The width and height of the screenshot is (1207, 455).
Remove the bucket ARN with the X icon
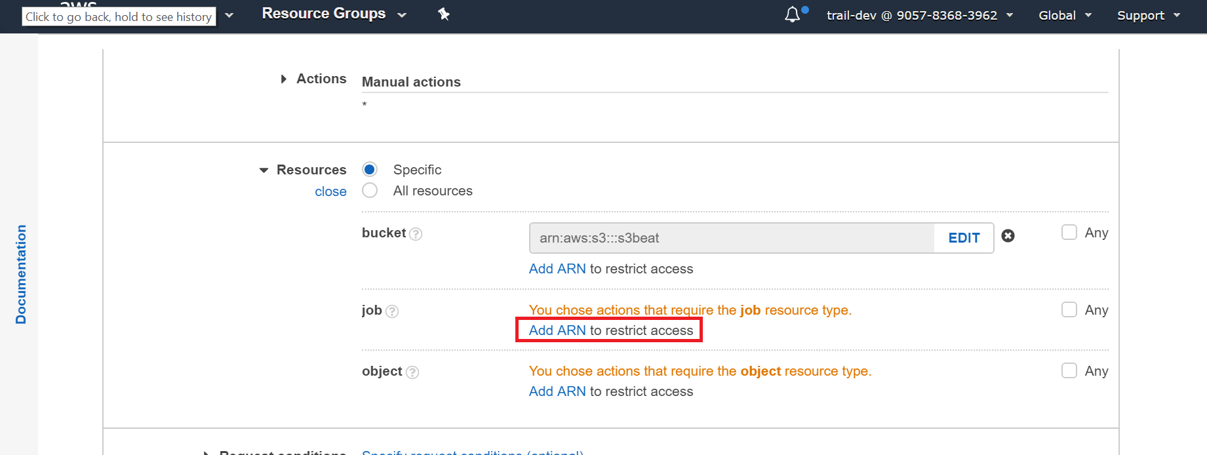[1008, 236]
